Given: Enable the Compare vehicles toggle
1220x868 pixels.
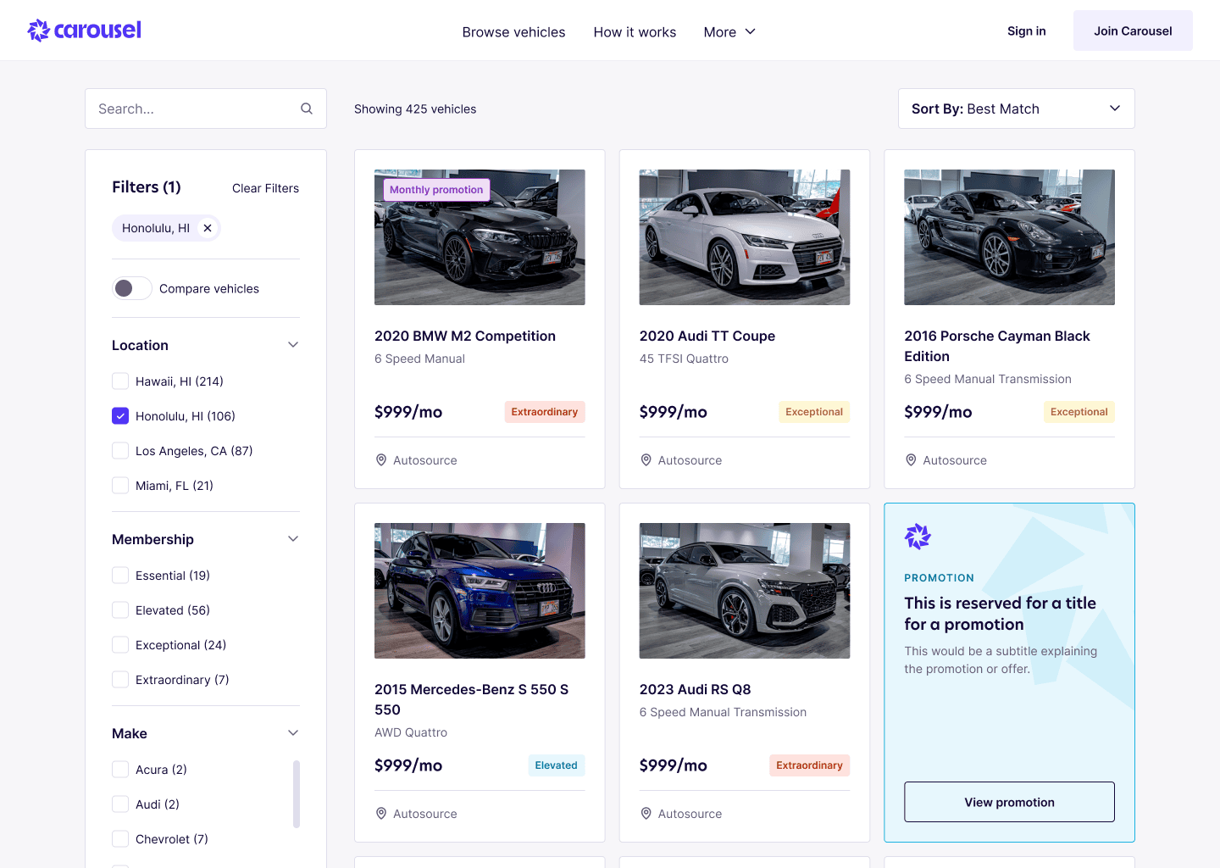Looking at the screenshot, I should [131, 288].
